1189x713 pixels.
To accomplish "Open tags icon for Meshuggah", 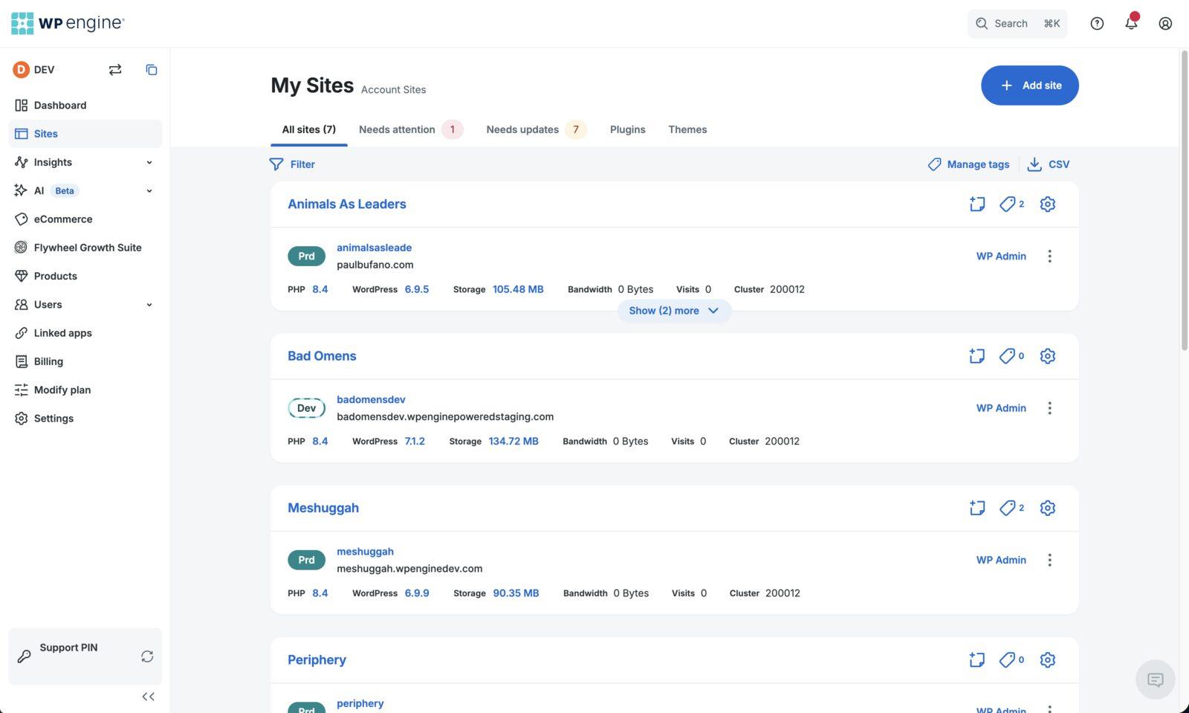I will 1011,508.
